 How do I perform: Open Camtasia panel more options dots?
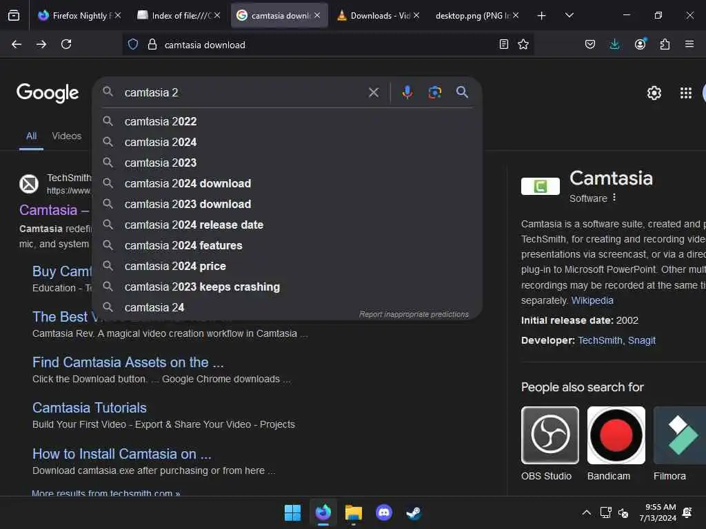pos(614,198)
